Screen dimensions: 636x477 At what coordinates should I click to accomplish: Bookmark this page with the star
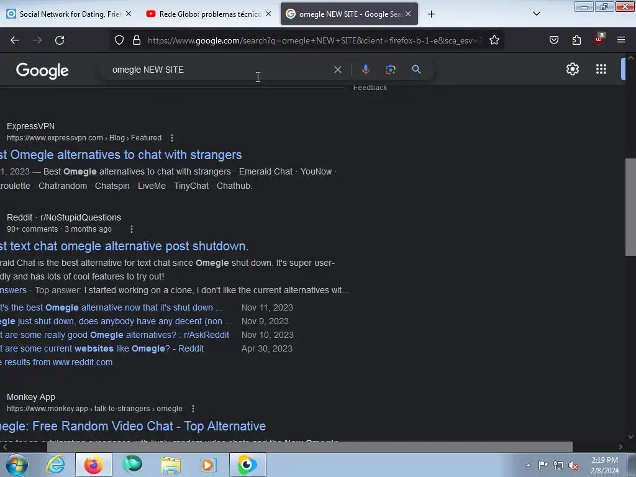click(494, 40)
